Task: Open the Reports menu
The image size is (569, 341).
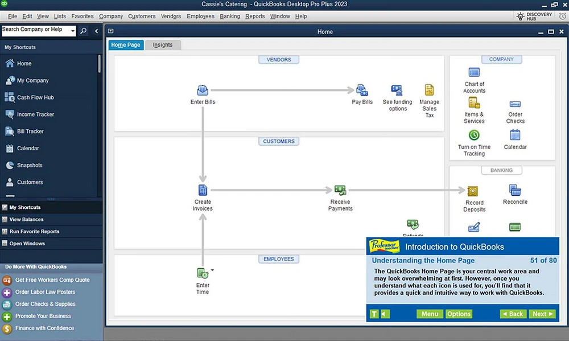Action: (255, 17)
